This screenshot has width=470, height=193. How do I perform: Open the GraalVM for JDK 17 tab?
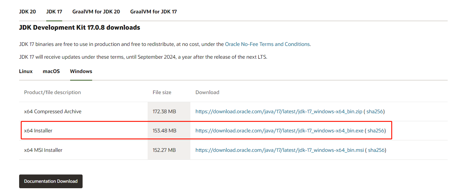click(x=153, y=11)
